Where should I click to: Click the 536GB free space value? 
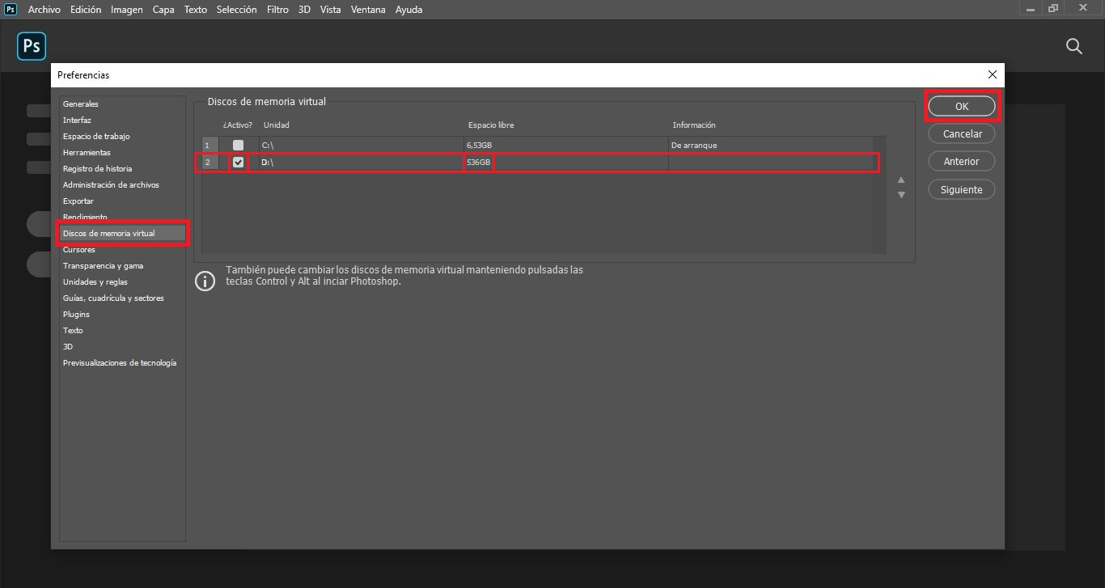click(x=478, y=162)
